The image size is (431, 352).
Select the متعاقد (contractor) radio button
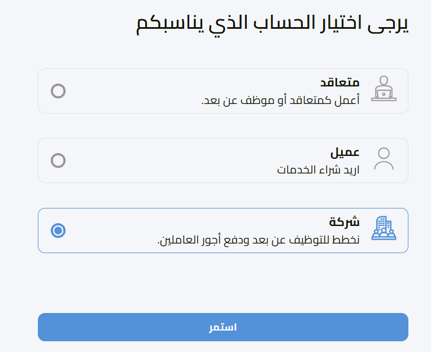coord(58,91)
